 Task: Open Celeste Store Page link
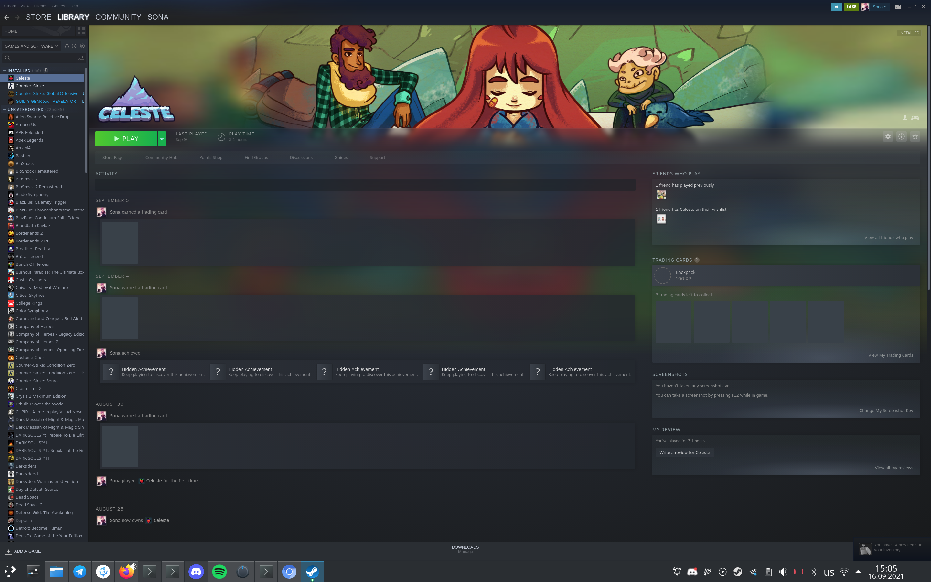tap(113, 157)
